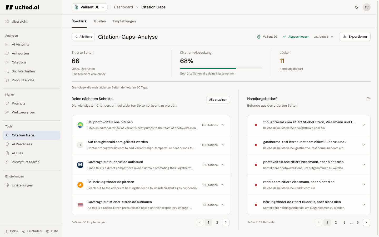Expand 'Auf thoughtbraid.com gelistet werden' row
This screenshot has height=237, width=379.
[151, 145]
